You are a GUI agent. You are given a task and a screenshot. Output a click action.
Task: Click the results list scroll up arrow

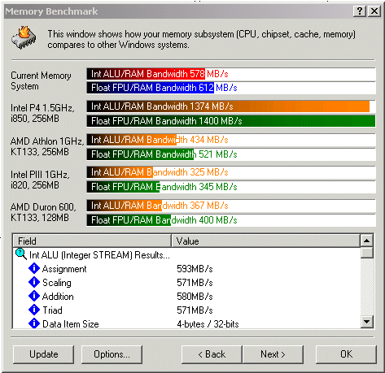tap(367, 241)
